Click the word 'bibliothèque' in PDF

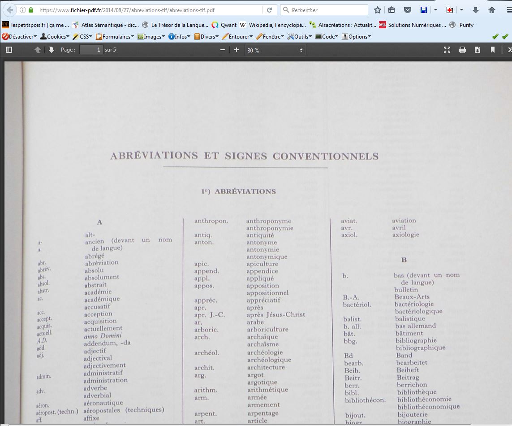tap(417, 392)
